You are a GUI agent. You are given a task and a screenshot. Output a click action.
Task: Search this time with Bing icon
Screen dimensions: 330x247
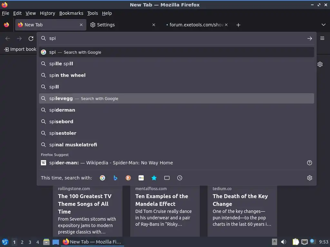pyautogui.click(x=115, y=178)
